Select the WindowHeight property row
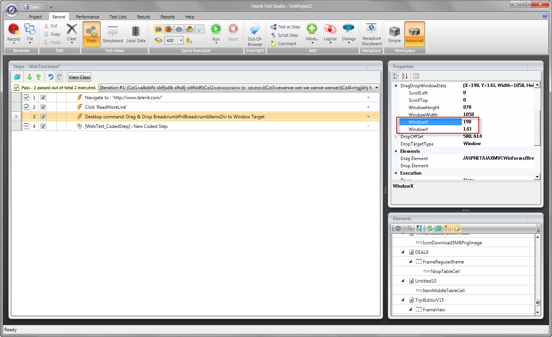The height and width of the screenshot is (337, 552). pyautogui.click(x=467, y=107)
